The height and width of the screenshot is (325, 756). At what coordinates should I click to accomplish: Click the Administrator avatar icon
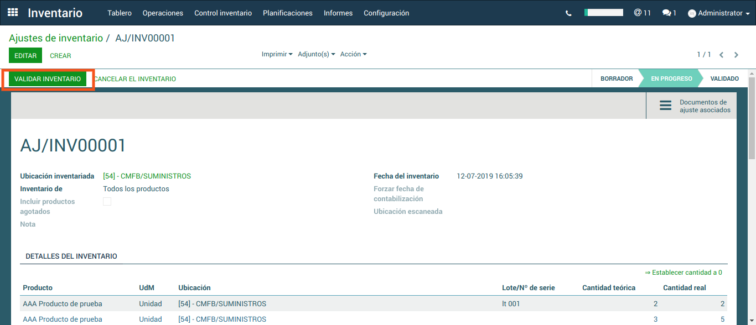pos(692,13)
